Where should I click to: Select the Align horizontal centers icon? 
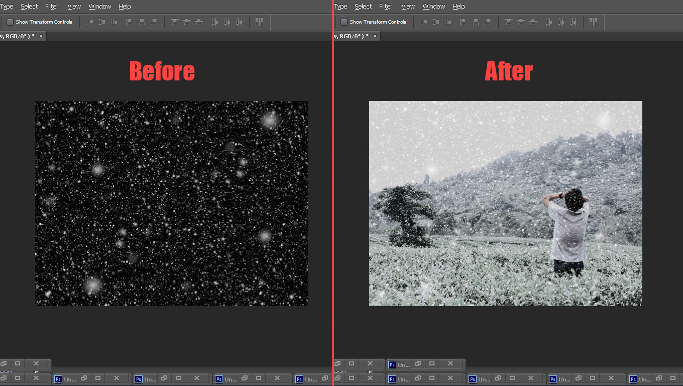pyautogui.click(x=143, y=22)
